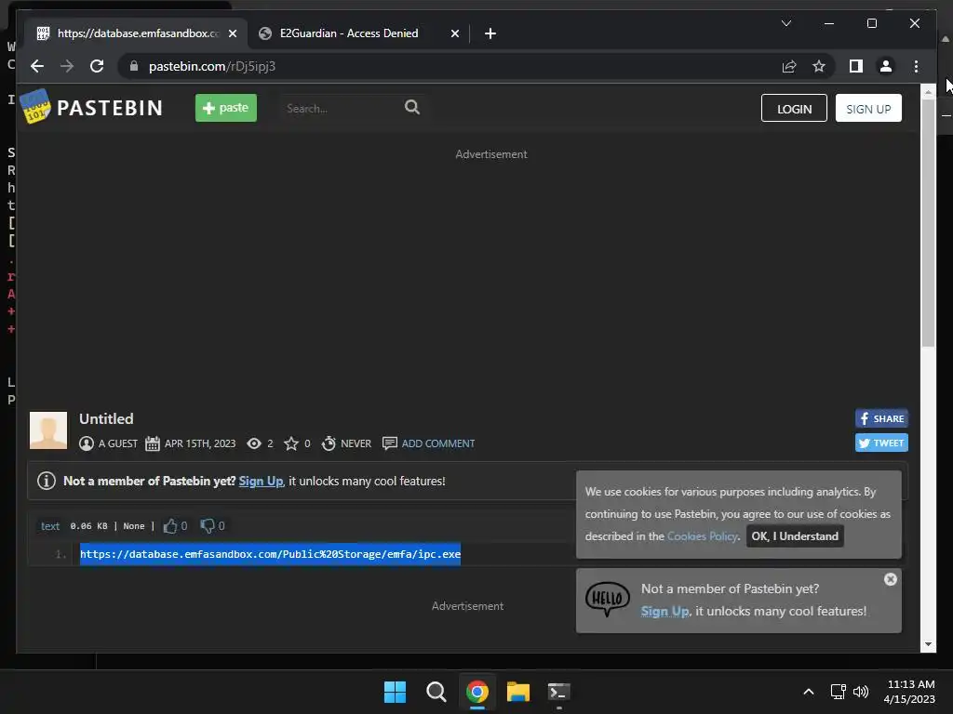Close the 'Not a member' popup
Viewport: 953px width, 714px height.
pos(891,579)
